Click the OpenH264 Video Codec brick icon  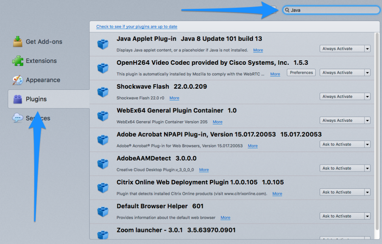click(103, 68)
